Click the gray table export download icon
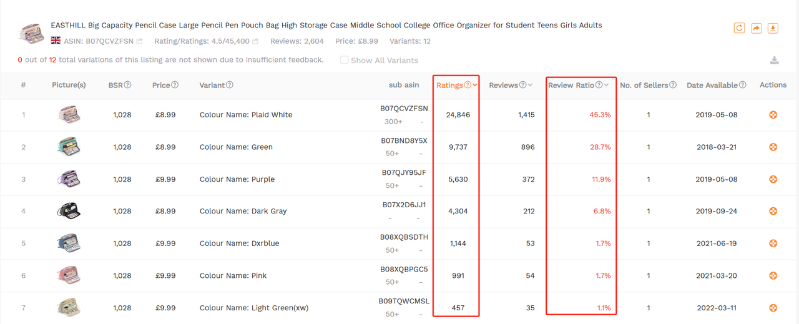Viewport: 799px width, 324px height. pos(774,61)
